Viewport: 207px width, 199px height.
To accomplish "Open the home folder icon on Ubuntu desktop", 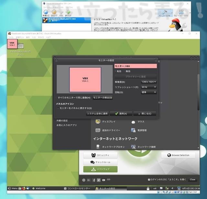I will [x=21, y=46].
